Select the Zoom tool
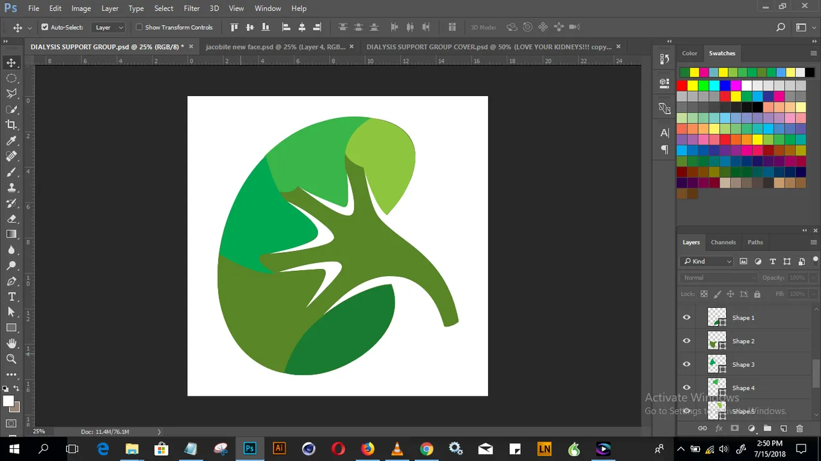This screenshot has width=821, height=461. point(12,359)
